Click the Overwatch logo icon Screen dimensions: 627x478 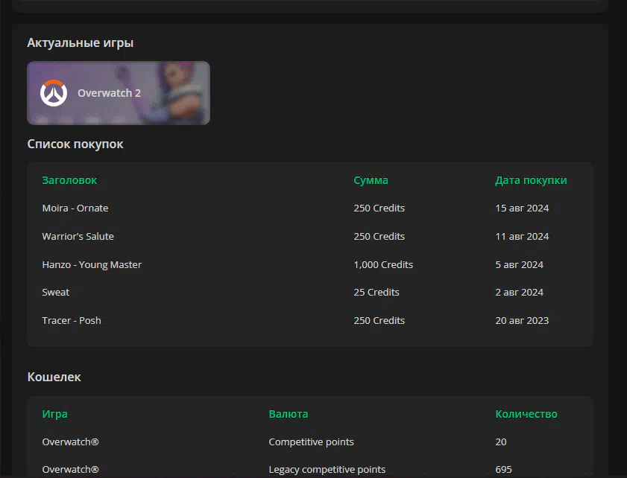point(54,93)
